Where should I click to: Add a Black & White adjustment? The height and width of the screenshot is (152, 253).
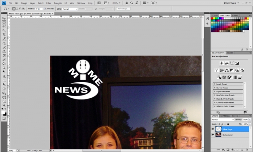click(232, 70)
